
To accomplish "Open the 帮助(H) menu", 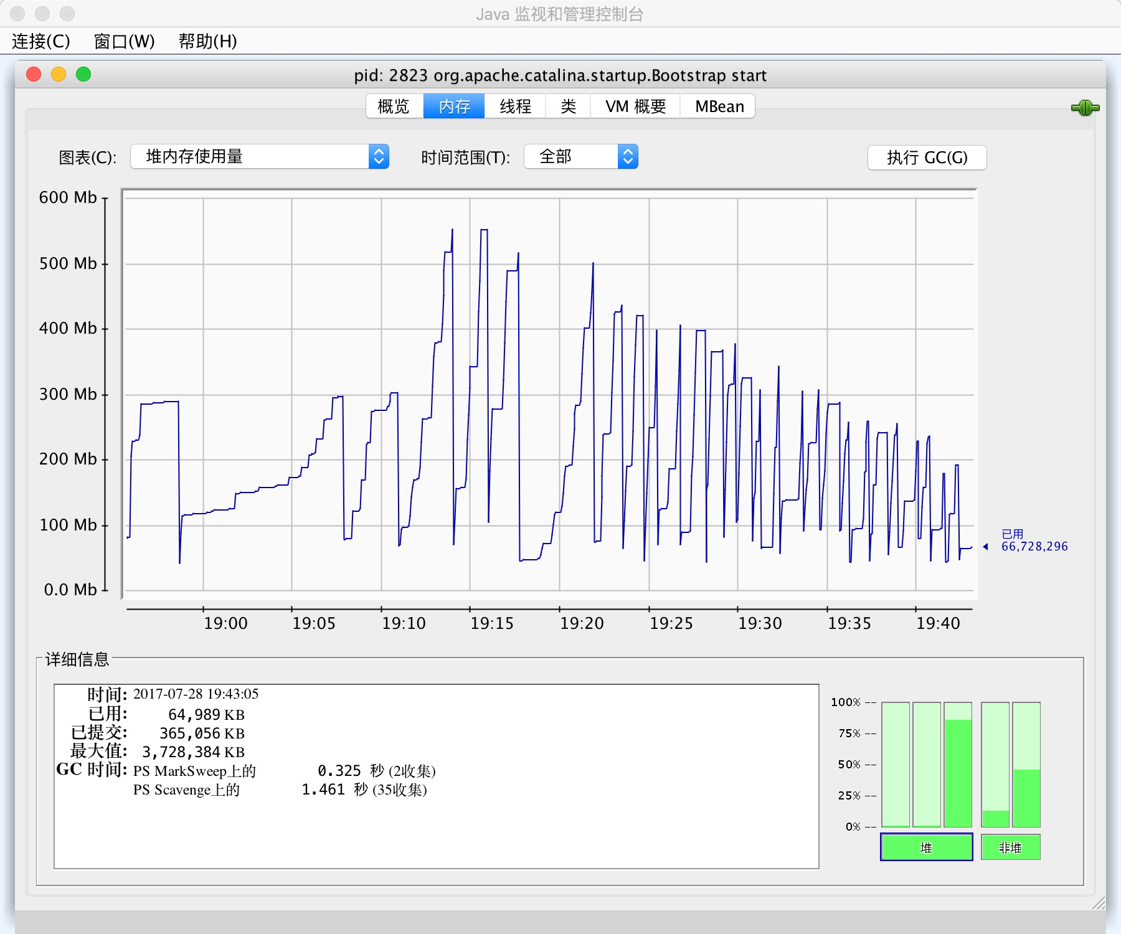I will tap(207, 41).
